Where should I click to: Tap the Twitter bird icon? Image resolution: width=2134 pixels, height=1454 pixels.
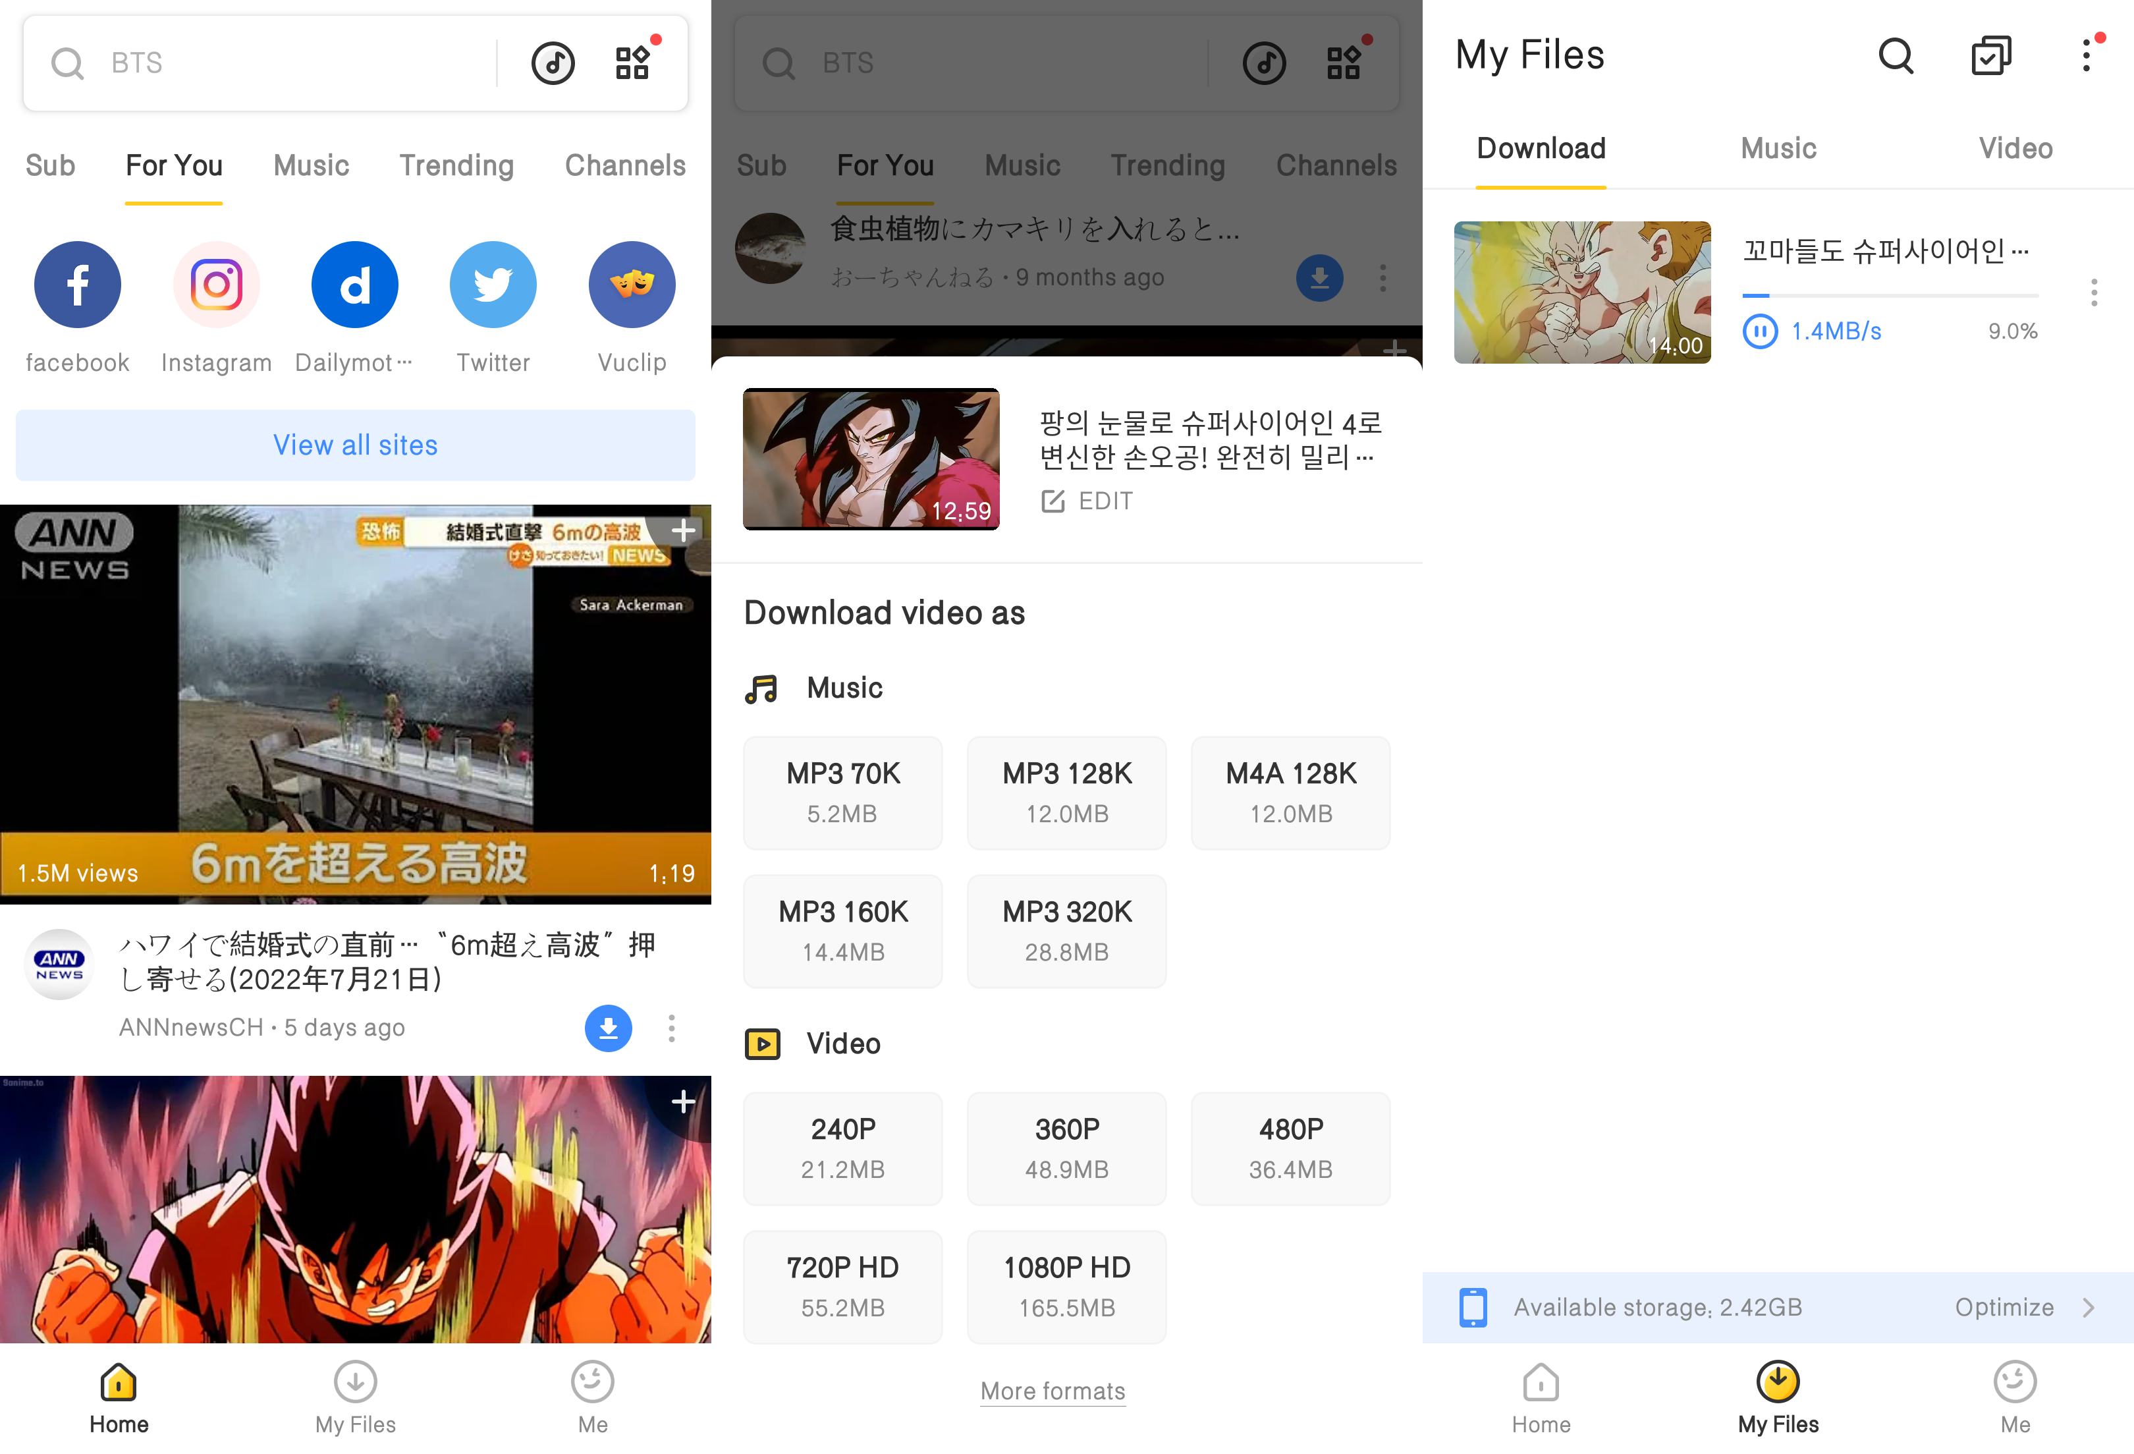click(x=493, y=284)
